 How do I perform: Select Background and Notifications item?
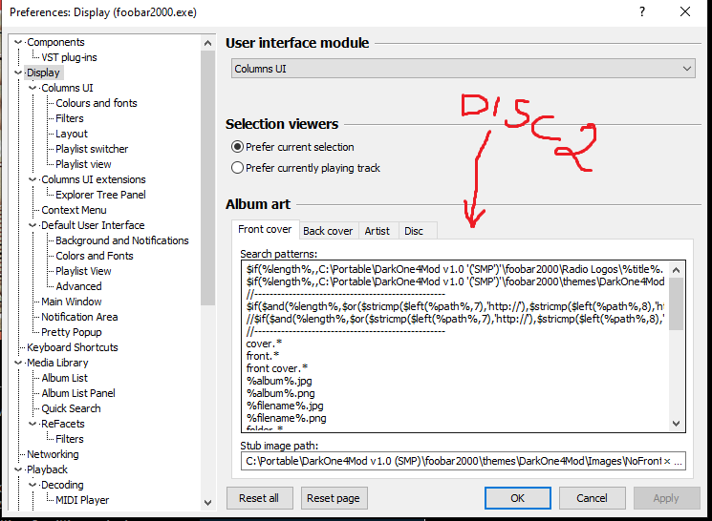[122, 240]
